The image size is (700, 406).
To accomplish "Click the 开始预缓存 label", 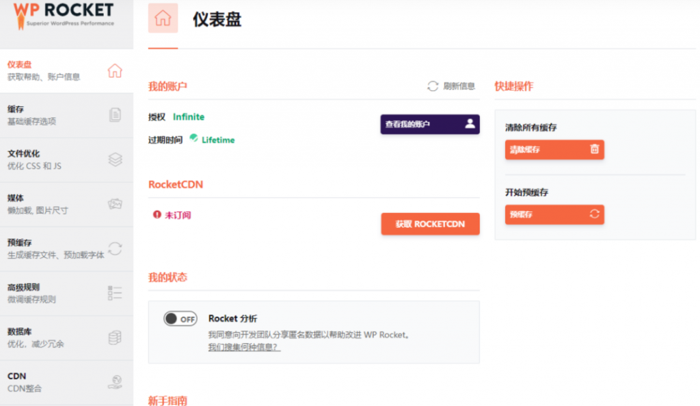I will [x=526, y=192].
